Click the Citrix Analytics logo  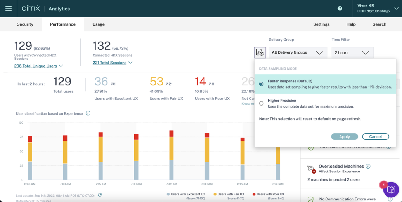[46, 9]
